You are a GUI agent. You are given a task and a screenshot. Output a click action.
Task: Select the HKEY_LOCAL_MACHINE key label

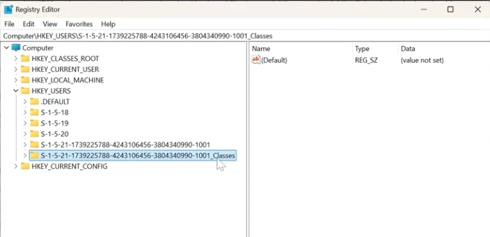tap(68, 80)
